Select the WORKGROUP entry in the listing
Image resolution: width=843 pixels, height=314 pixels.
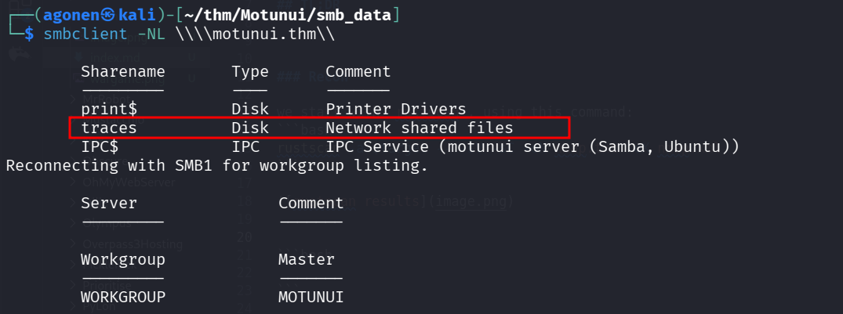click(123, 297)
